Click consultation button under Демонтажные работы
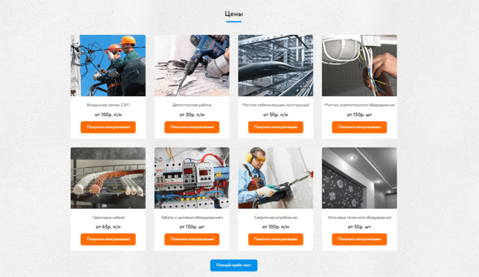The image size is (479, 277). coord(192,127)
